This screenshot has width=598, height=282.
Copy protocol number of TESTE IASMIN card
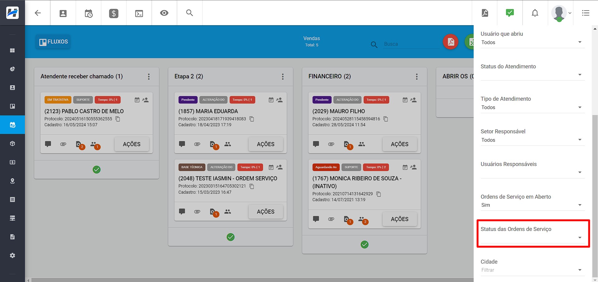252,186
